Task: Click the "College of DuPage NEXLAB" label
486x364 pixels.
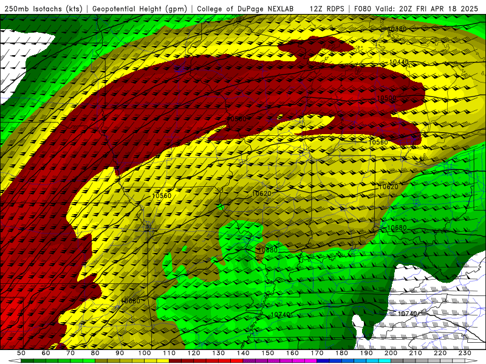Action: tap(245, 8)
